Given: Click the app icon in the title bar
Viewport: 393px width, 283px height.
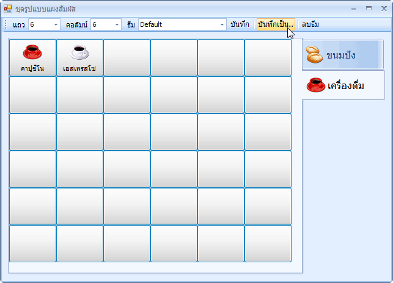Looking at the screenshot, I should (x=8, y=9).
